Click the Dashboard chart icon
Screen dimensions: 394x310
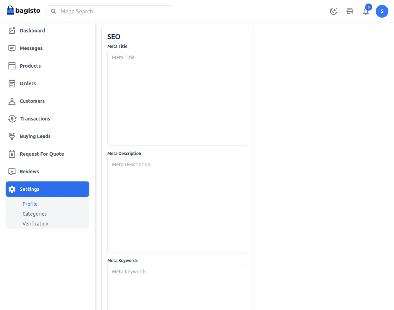12,31
